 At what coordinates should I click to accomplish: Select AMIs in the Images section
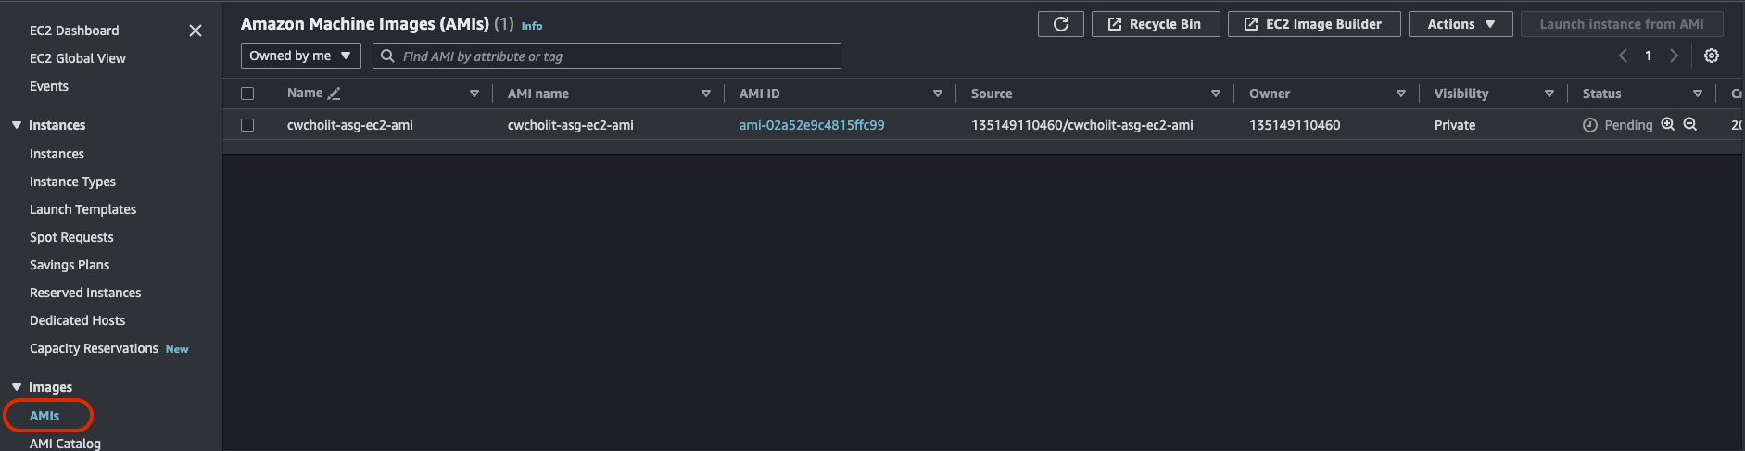[x=44, y=416]
